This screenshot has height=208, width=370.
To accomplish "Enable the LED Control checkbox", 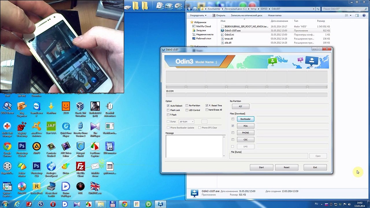I will (x=187, y=110).
